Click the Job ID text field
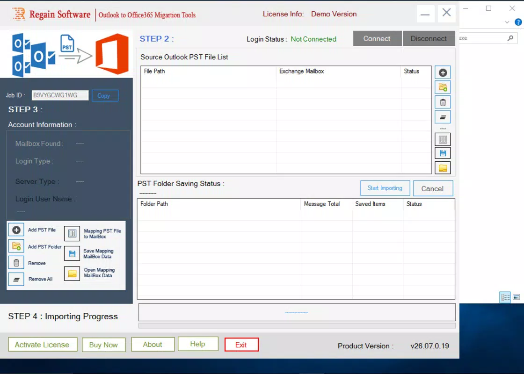 click(x=60, y=95)
